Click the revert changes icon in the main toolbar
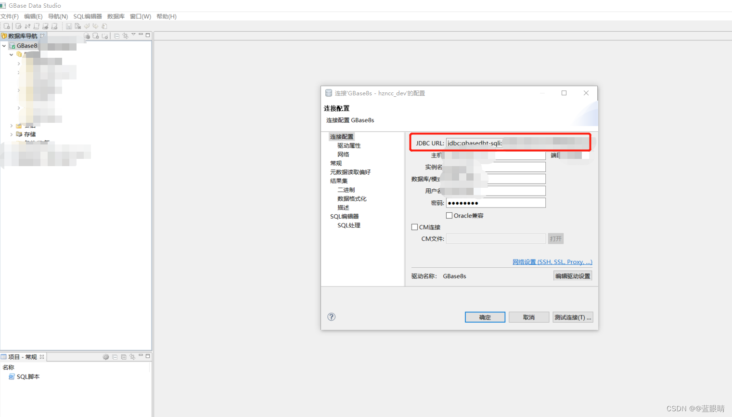This screenshot has width=732, height=417. tap(78, 26)
